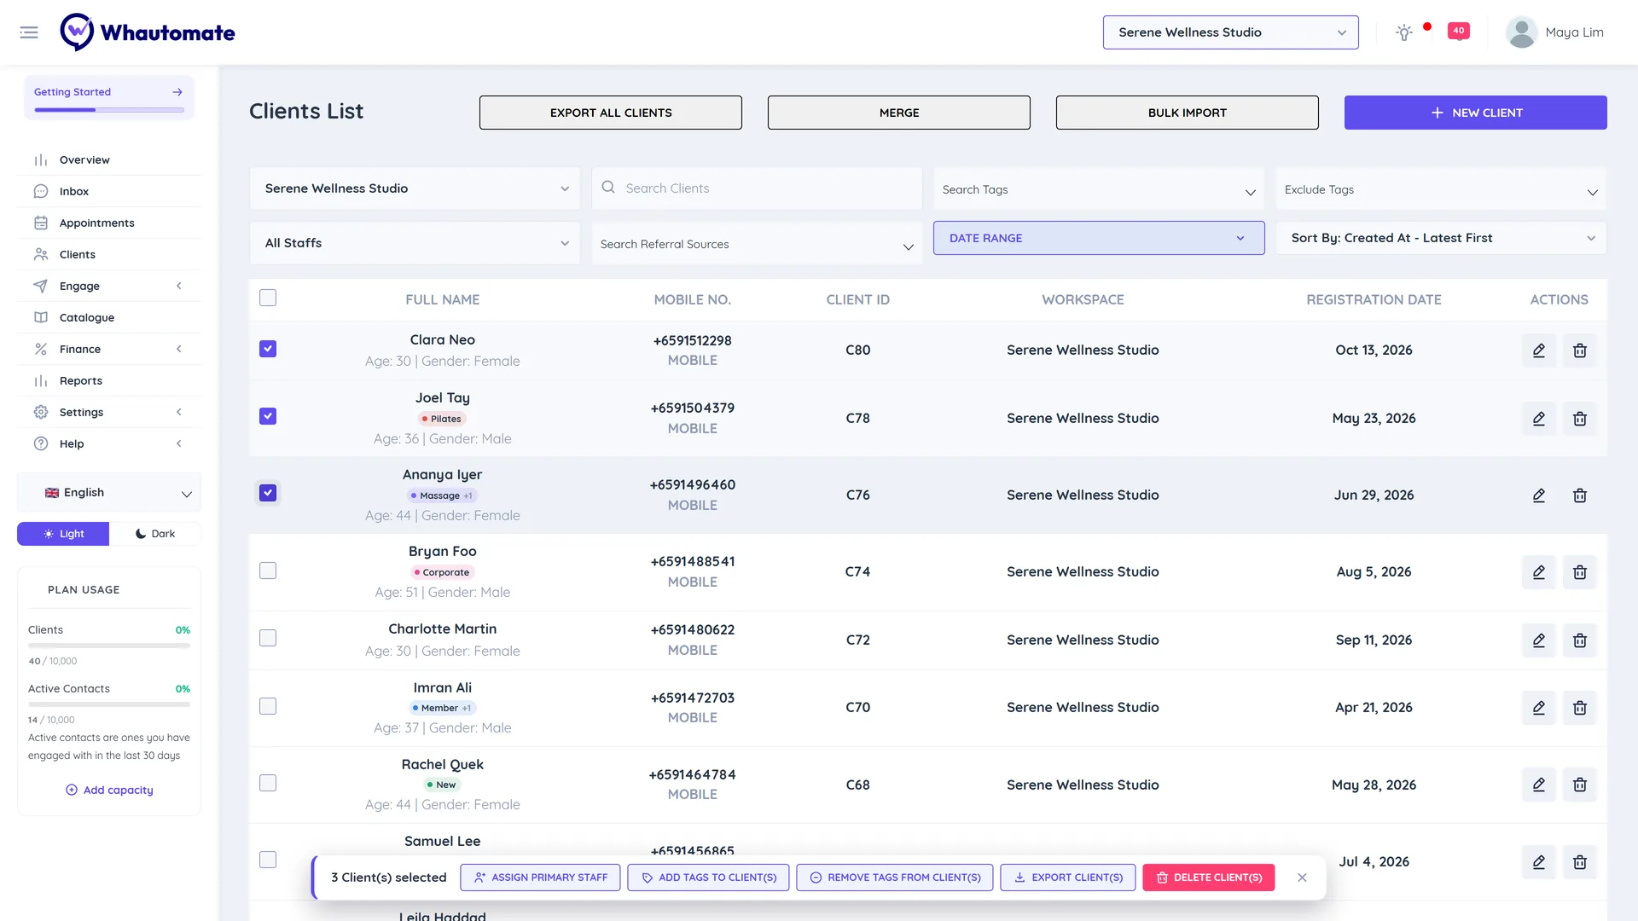Image resolution: width=1638 pixels, height=921 pixels.
Task: Click Maya Lim's profile avatar
Action: pyautogui.click(x=1521, y=32)
